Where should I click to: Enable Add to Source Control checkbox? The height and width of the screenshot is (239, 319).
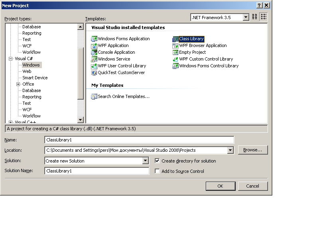tap(157, 171)
